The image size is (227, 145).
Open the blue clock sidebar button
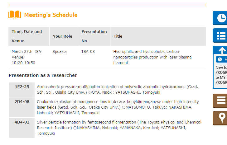(x=221, y=18)
